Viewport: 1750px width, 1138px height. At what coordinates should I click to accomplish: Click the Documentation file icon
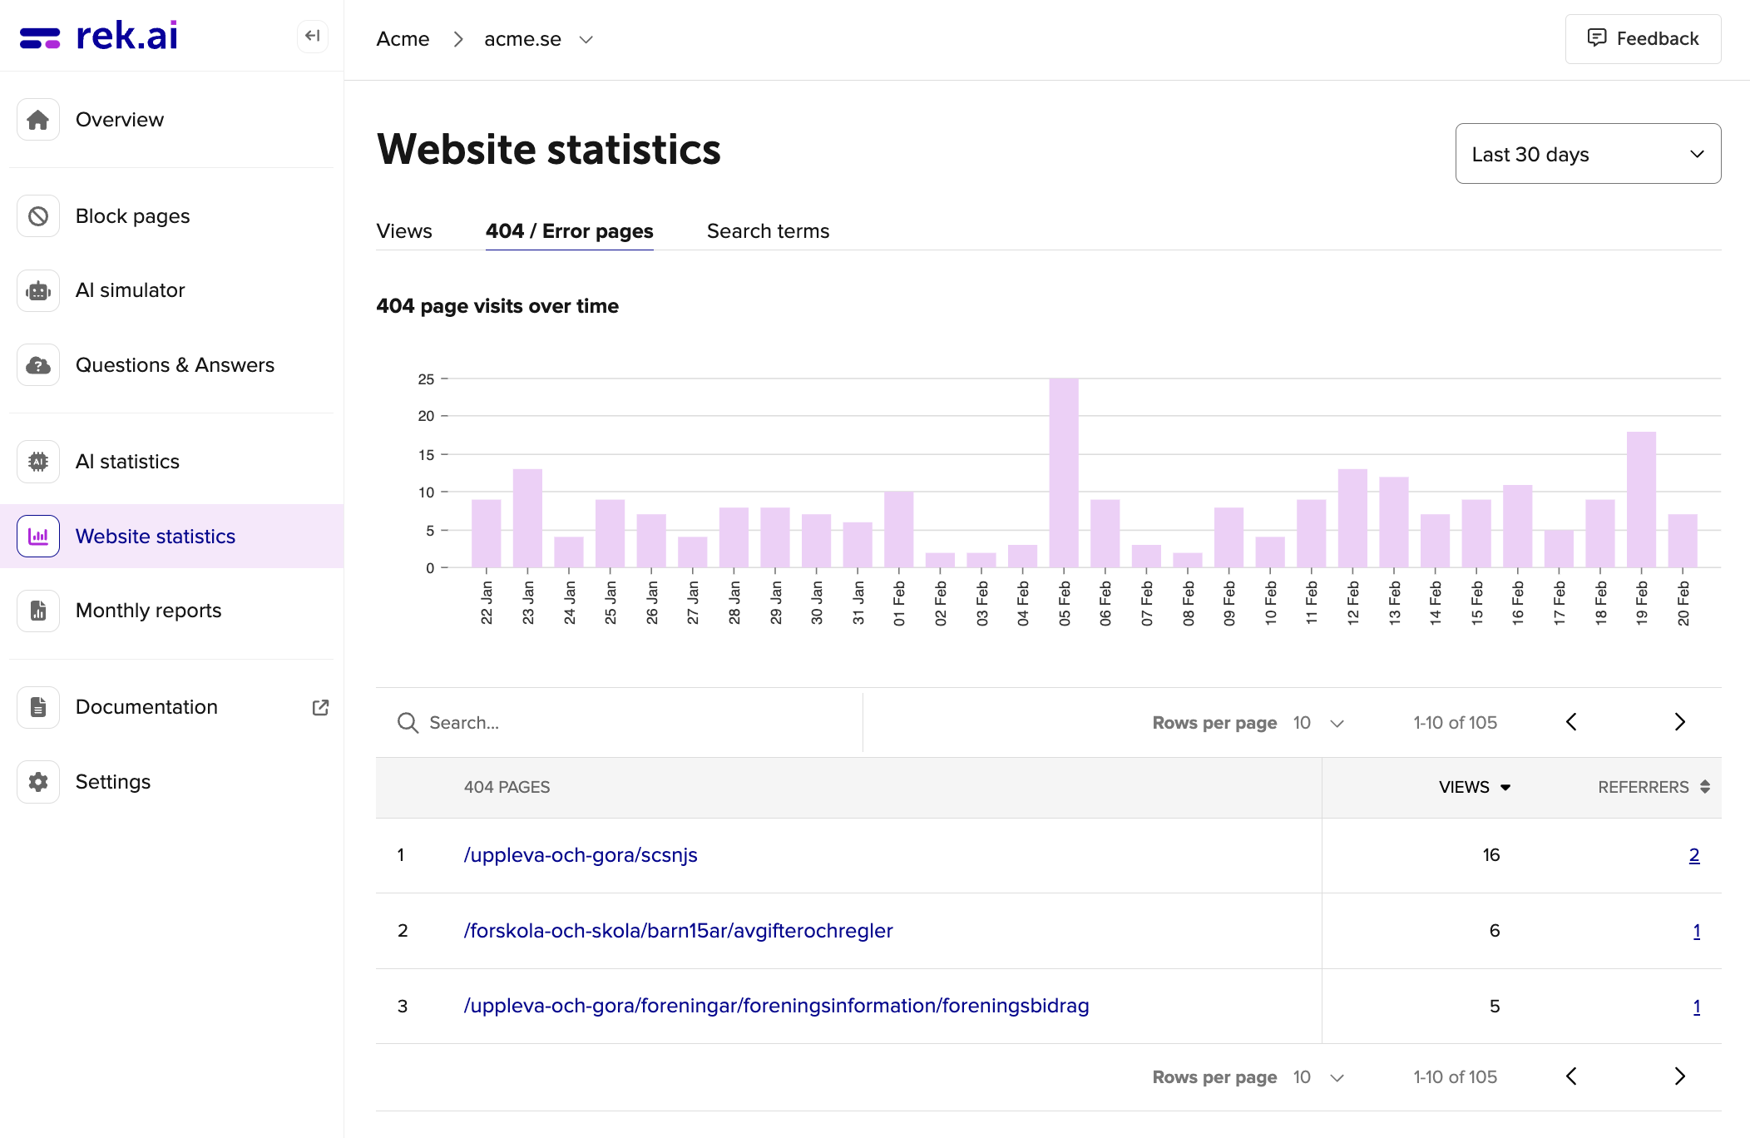tap(38, 707)
